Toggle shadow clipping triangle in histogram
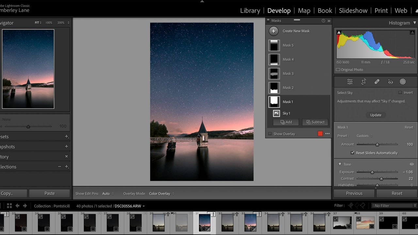The width and height of the screenshot is (418, 235). point(339,32)
